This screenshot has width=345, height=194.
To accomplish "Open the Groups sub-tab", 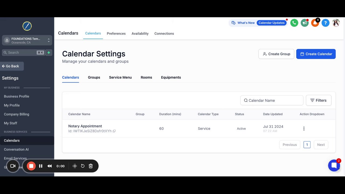I will [94, 77].
